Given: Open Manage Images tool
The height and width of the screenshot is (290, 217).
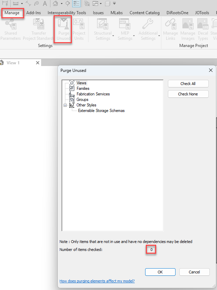Looking at the screenshot, I should click(188, 30).
